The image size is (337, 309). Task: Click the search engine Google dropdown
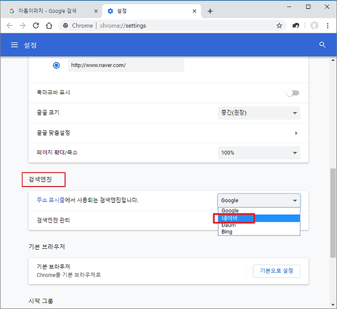[259, 201]
